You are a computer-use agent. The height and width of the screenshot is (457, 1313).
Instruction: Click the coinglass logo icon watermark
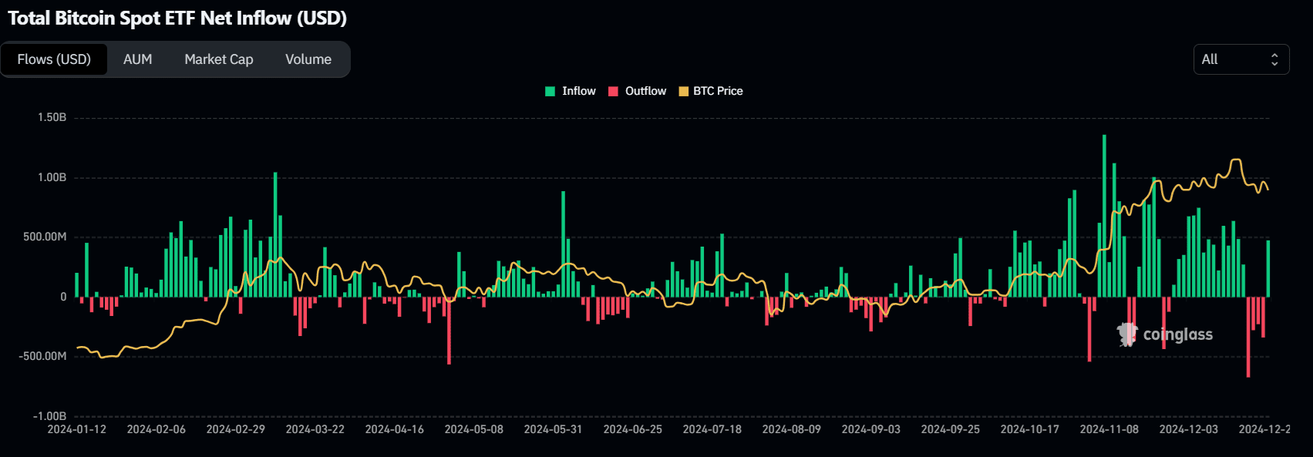point(1127,334)
